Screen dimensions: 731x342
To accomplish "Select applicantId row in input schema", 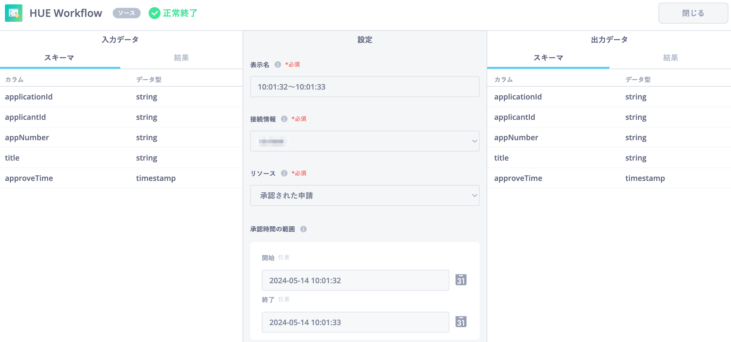I will pos(121,117).
